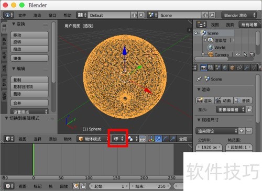This screenshot has height=191, width=262.
Task: Click the 旋转 button
Action: click(x=29, y=42)
